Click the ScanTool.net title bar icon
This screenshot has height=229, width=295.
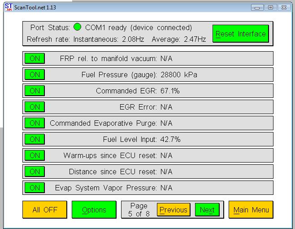point(8,7)
